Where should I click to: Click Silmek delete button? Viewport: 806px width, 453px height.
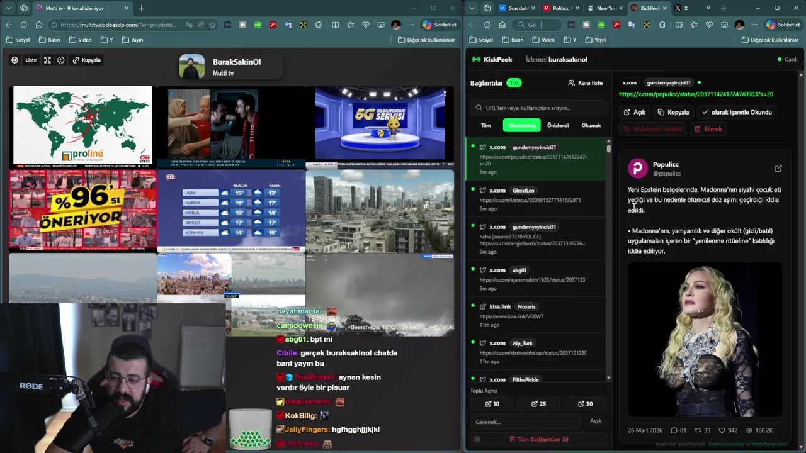(x=708, y=129)
